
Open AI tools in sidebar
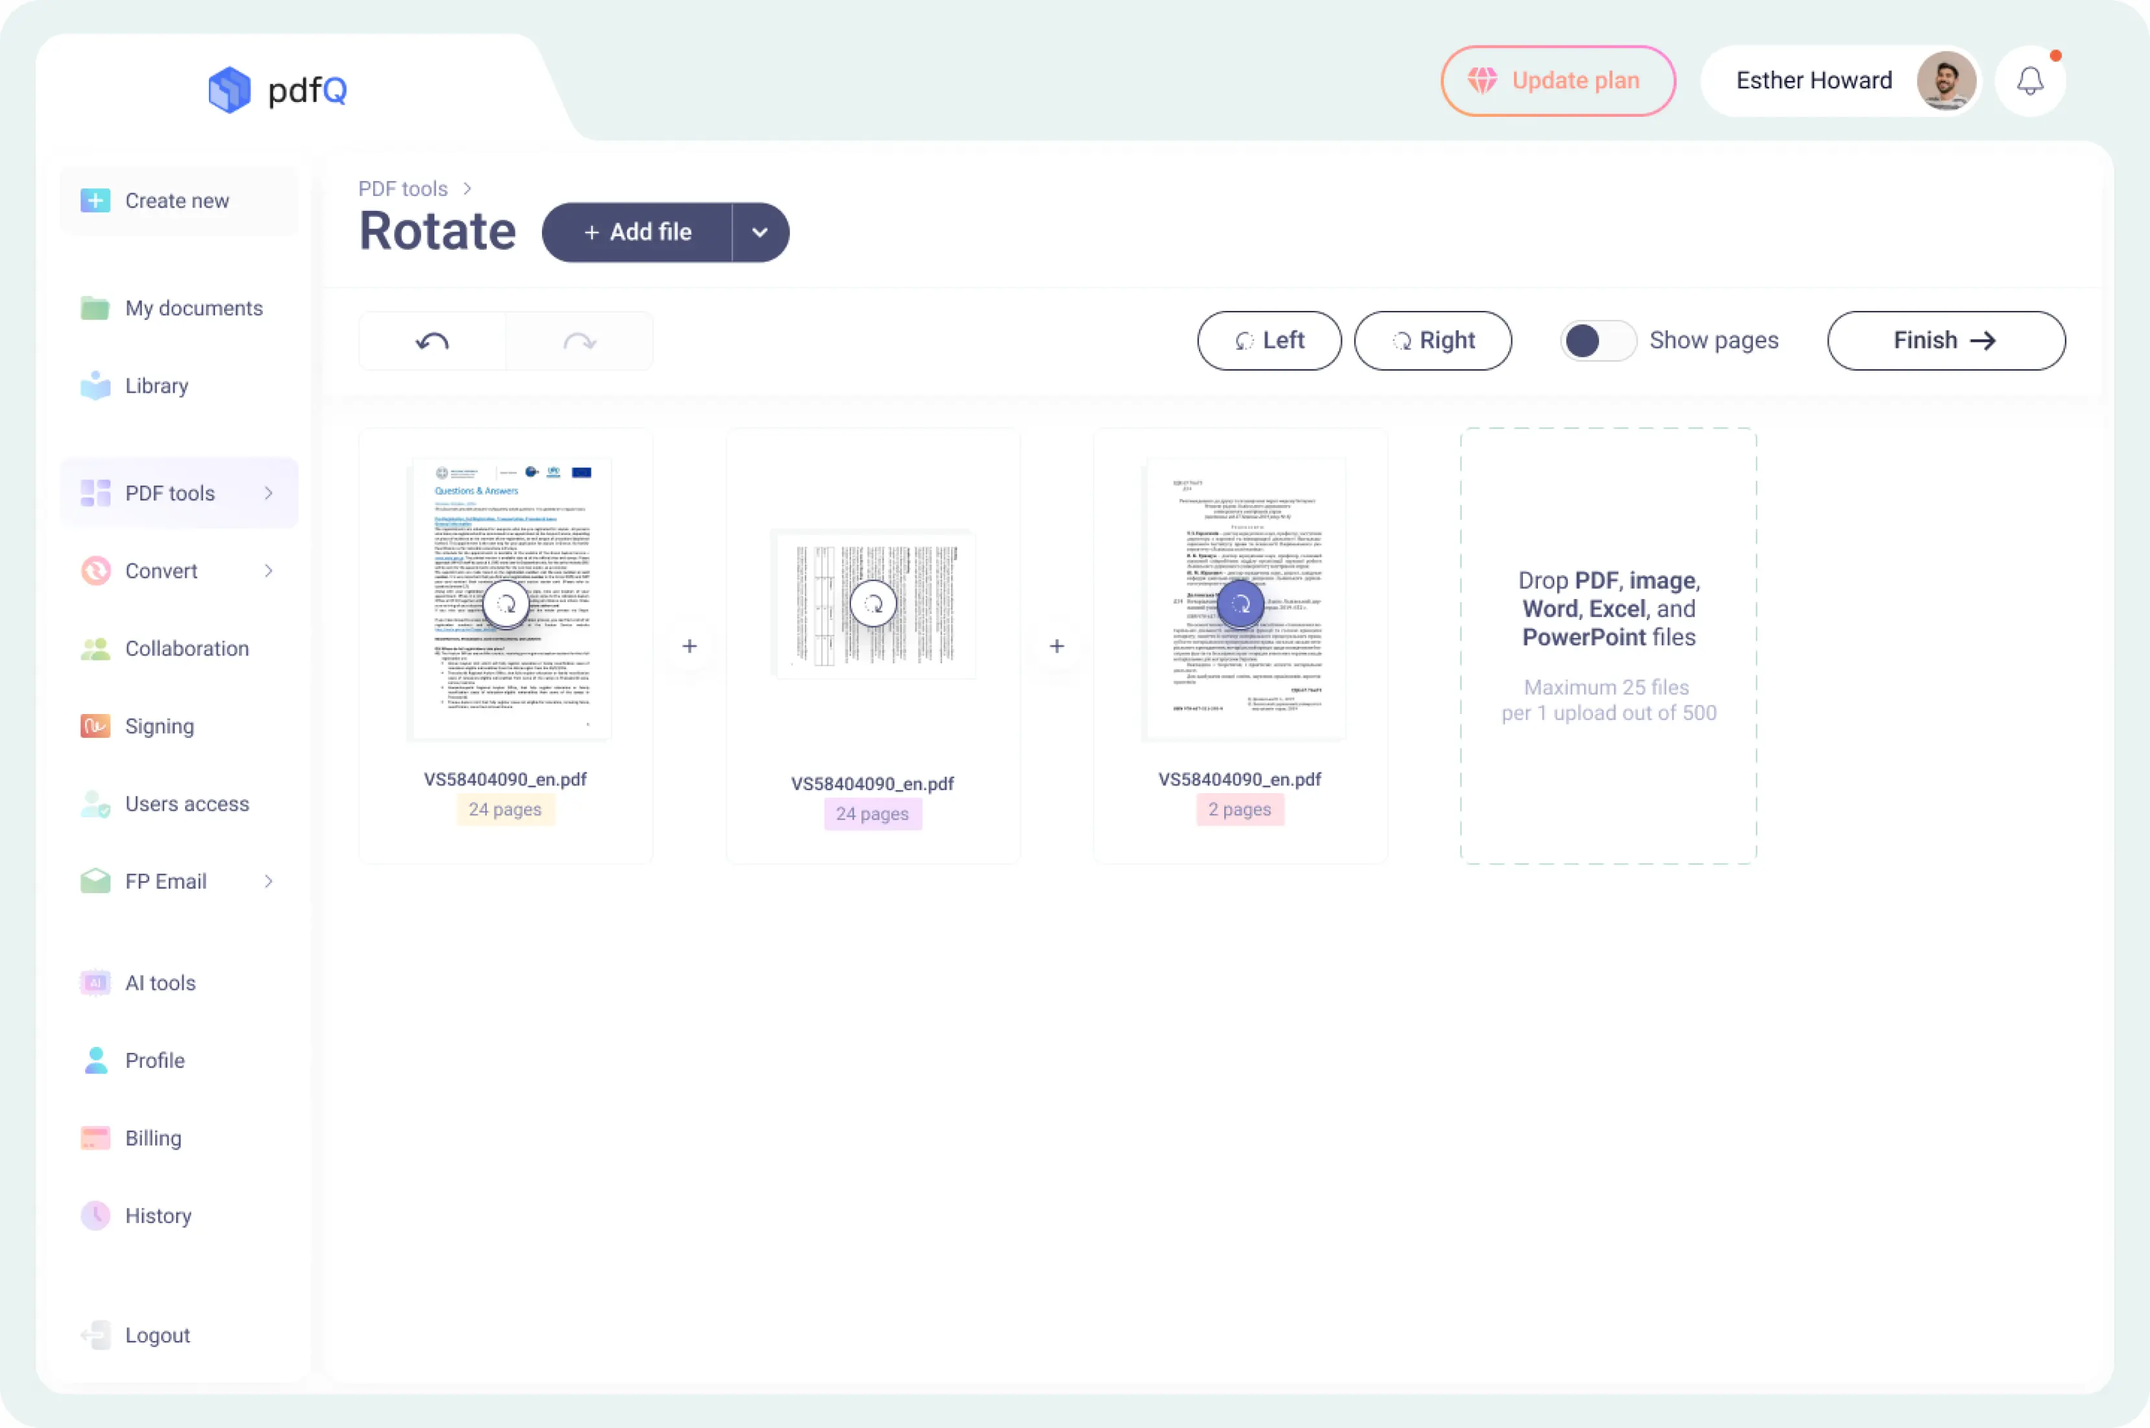(x=160, y=983)
